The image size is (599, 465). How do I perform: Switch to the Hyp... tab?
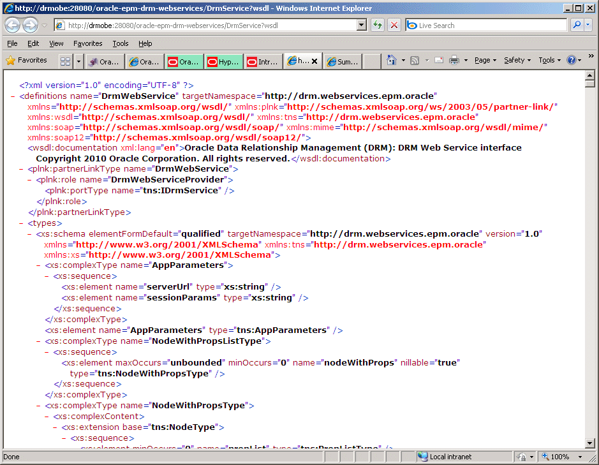(x=224, y=61)
